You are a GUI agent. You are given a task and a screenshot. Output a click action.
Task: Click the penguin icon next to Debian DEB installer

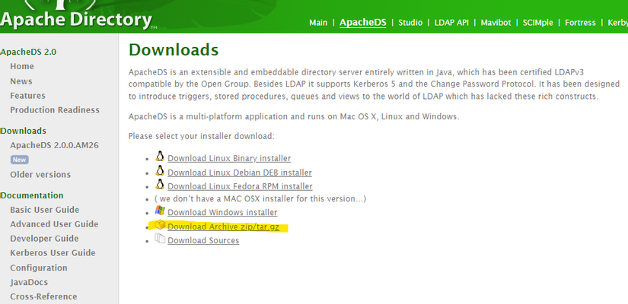(x=160, y=171)
